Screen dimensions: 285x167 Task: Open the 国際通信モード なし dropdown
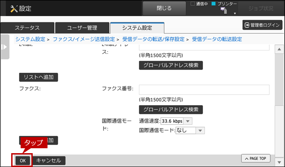click(x=190, y=130)
